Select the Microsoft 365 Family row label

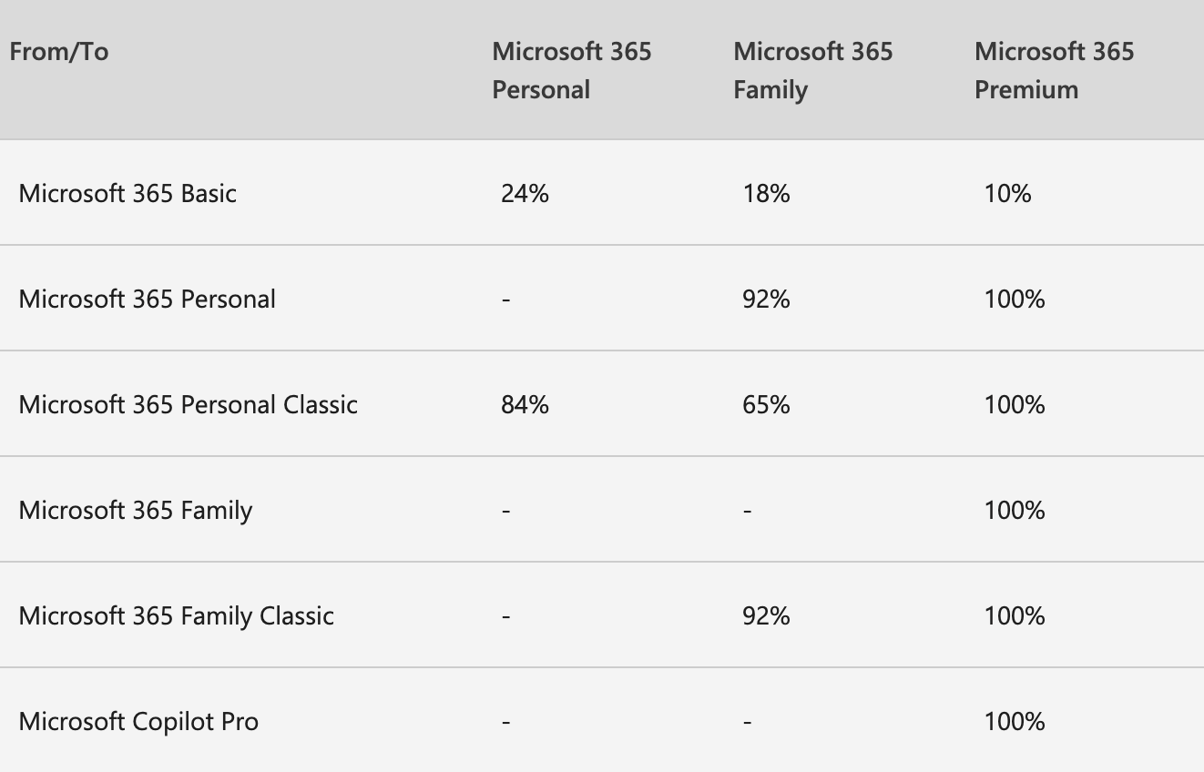[135, 510]
